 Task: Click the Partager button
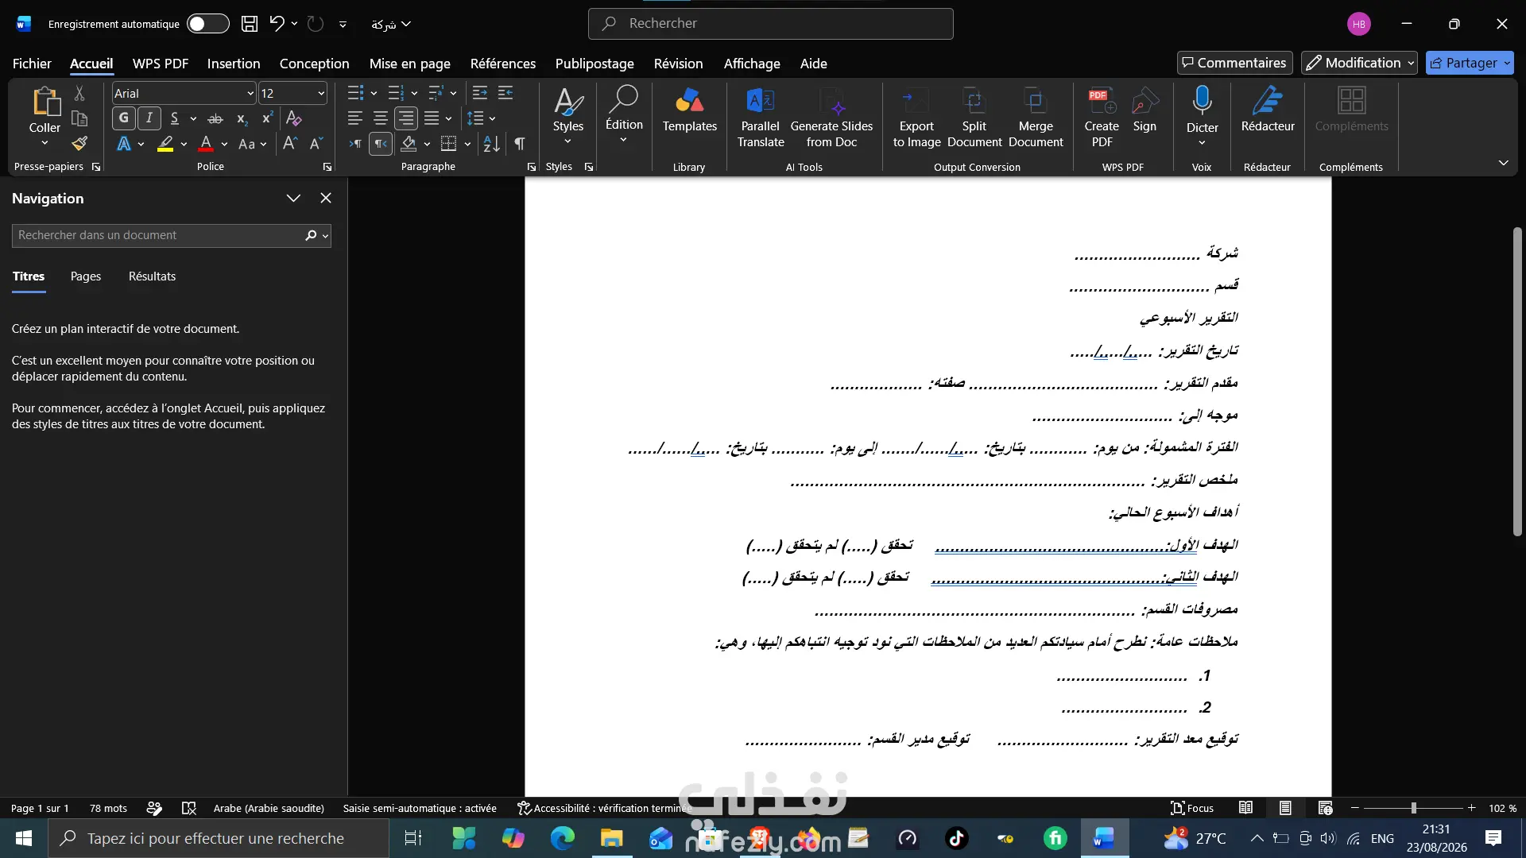1470,63
